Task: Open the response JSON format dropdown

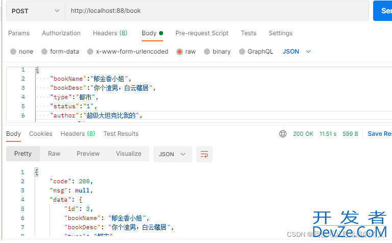Action: [172, 154]
